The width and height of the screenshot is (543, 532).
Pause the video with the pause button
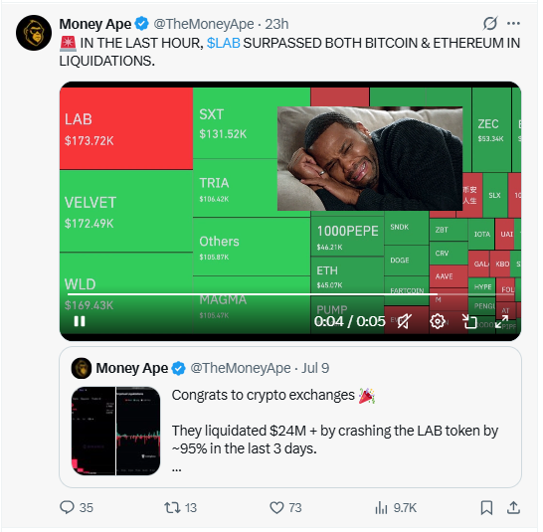tap(80, 321)
